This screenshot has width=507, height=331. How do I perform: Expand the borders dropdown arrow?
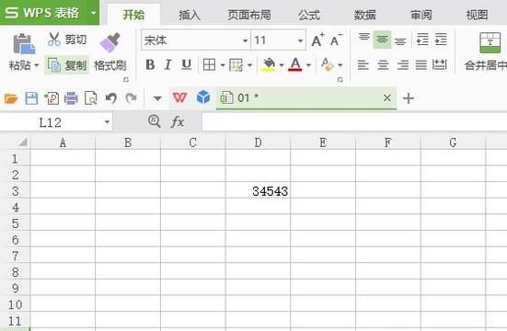click(223, 65)
